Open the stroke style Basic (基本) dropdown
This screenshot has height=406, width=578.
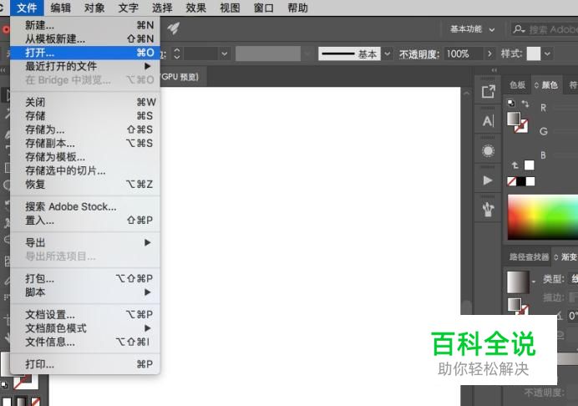[x=387, y=53]
